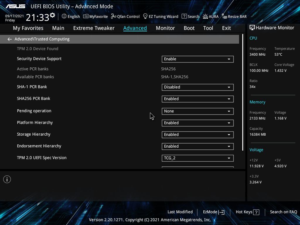Click 53°C temperature value

point(278,54)
